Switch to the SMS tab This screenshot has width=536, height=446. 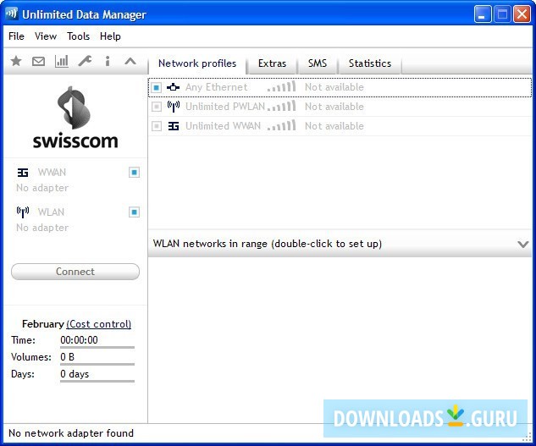tap(318, 63)
